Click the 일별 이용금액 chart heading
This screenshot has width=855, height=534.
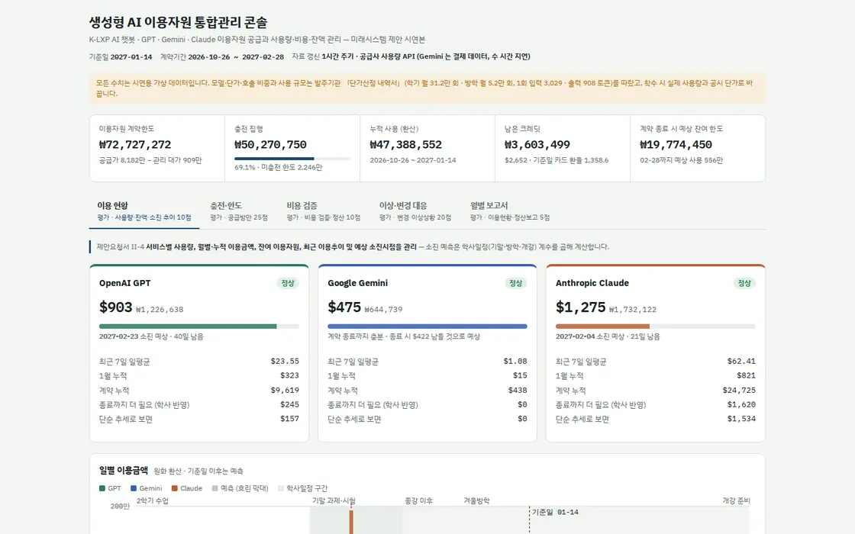123,470
